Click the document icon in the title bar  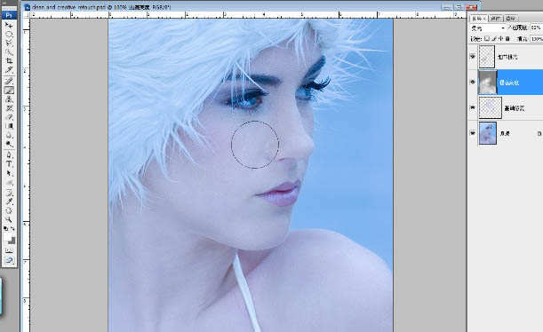pos(27,6)
